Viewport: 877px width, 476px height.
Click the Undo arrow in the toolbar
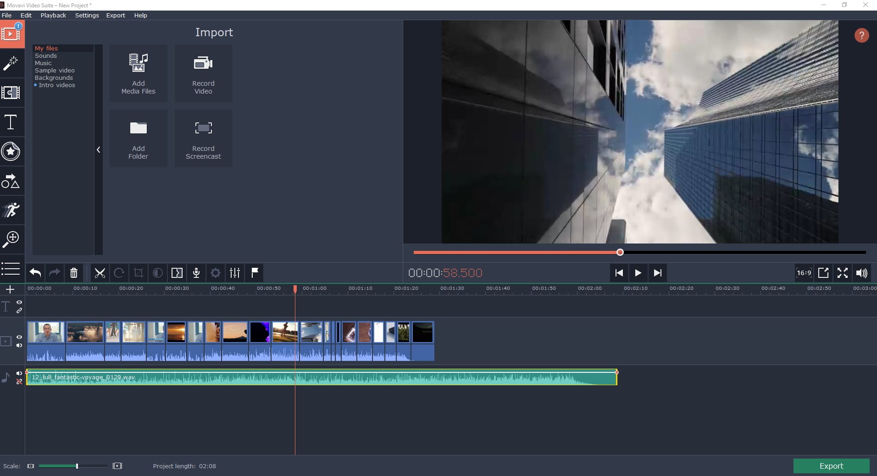point(35,273)
